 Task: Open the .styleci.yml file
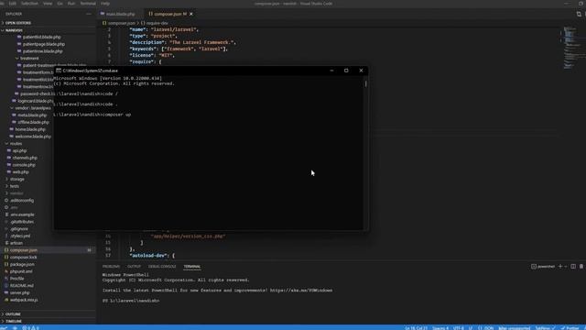point(20,236)
